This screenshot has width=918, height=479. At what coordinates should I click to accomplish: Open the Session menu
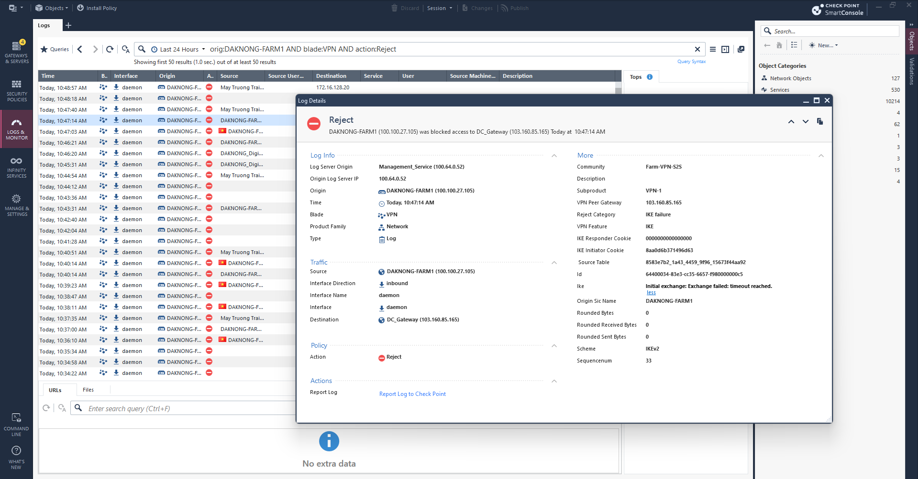(x=439, y=8)
